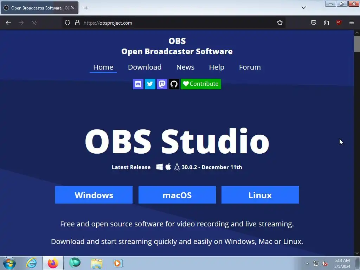Image resolution: width=360 pixels, height=270 pixels.
Task: Go to the Home nav item
Action: pyautogui.click(x=103, y=67)
